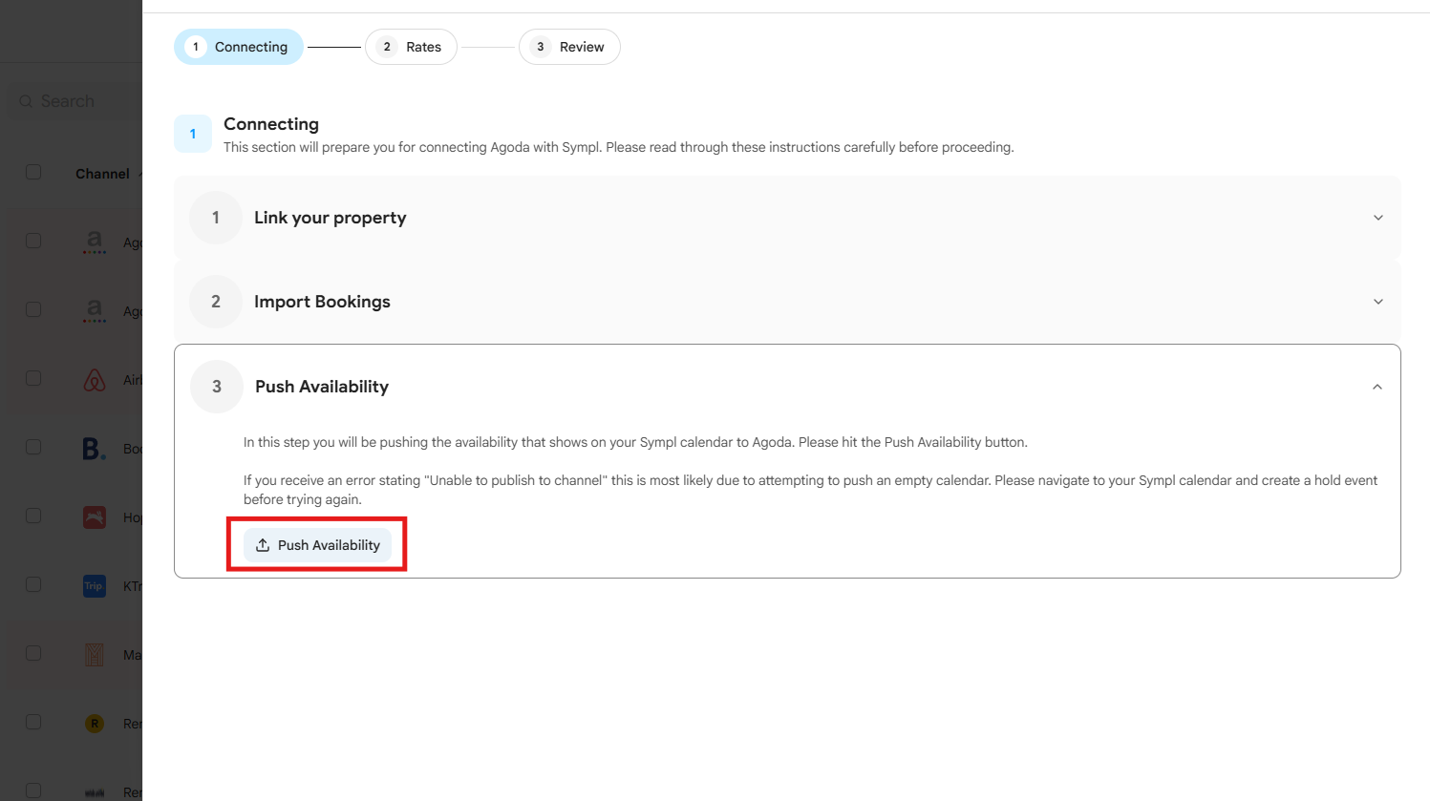1430x801 pixels.
Task: Click the Booking.com 'B.' logo in the channel list
Action: click(x=95, y=449)
